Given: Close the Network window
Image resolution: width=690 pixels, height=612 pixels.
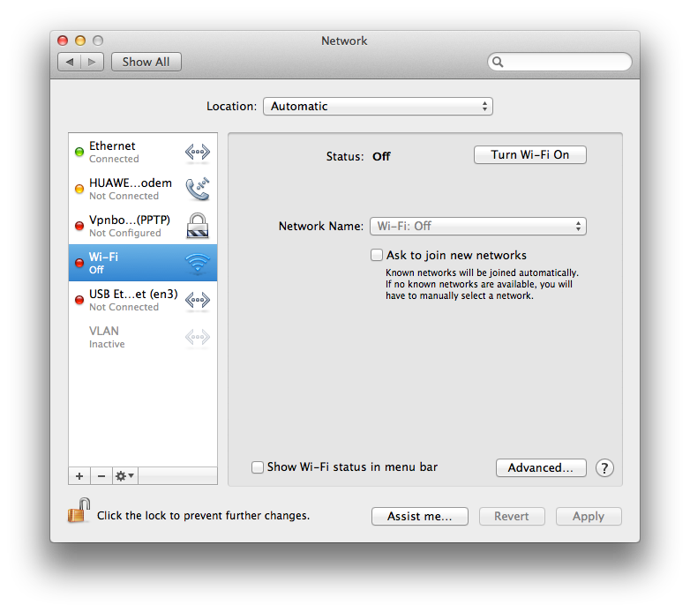Looking at the screenshot, I should pos(63,41).
